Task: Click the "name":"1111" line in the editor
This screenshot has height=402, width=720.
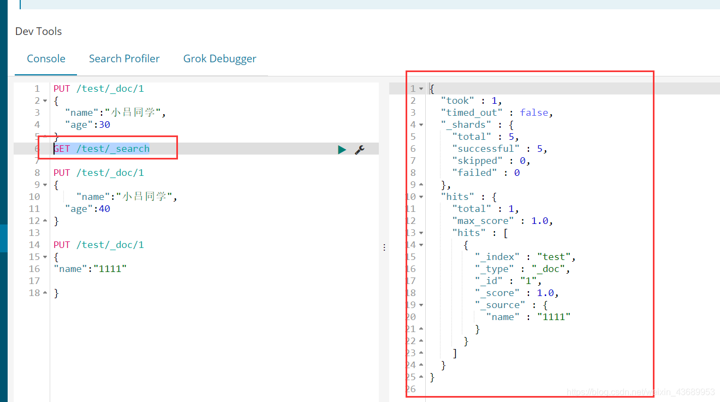Action: point(90,269)
